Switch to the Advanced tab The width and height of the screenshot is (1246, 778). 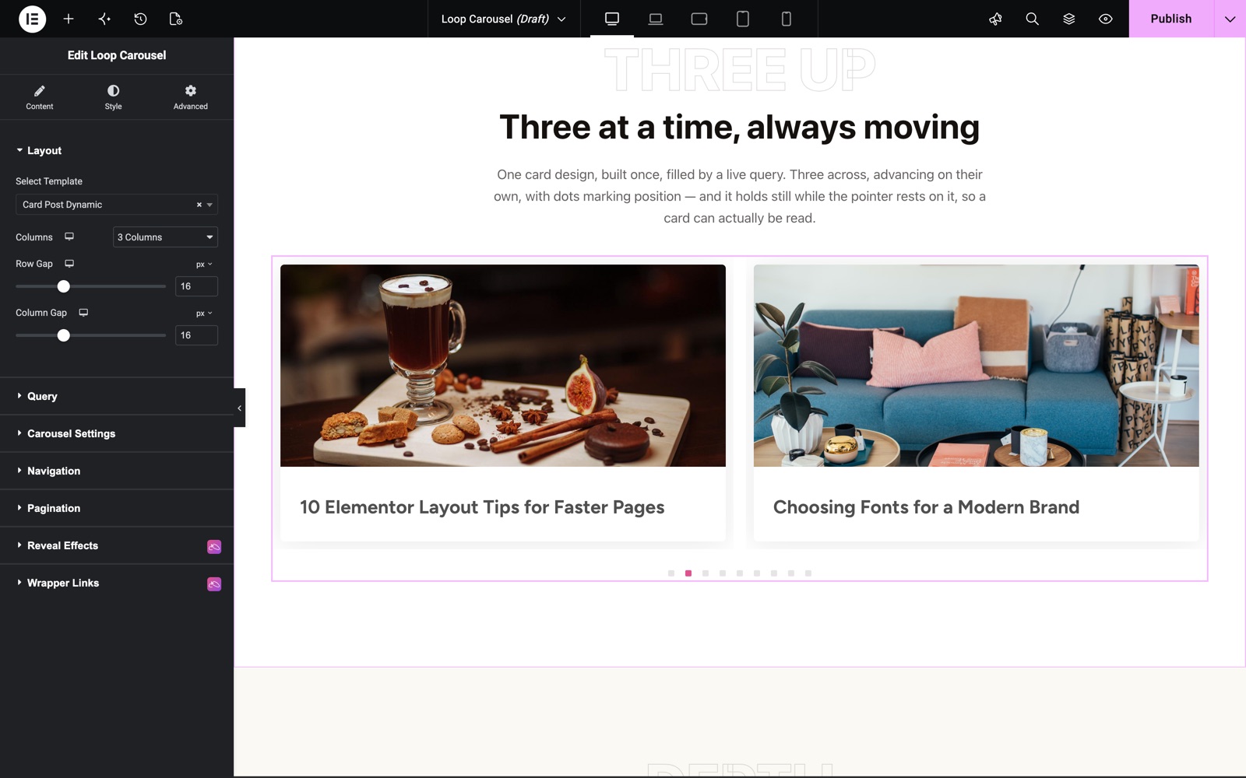(190, 97)
